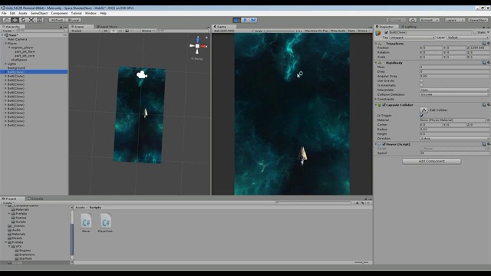Toggle Bolt(Clone) active checkbox
The height and width of the screenshot is (276, 491).
tap(386, 32)
